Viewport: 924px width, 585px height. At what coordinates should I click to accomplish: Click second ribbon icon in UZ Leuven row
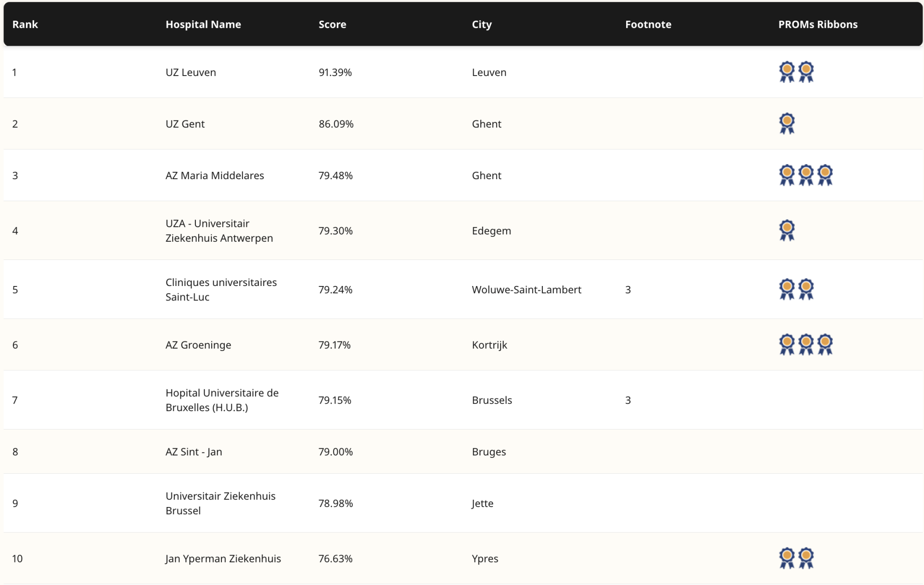click(x=806, y=72)
